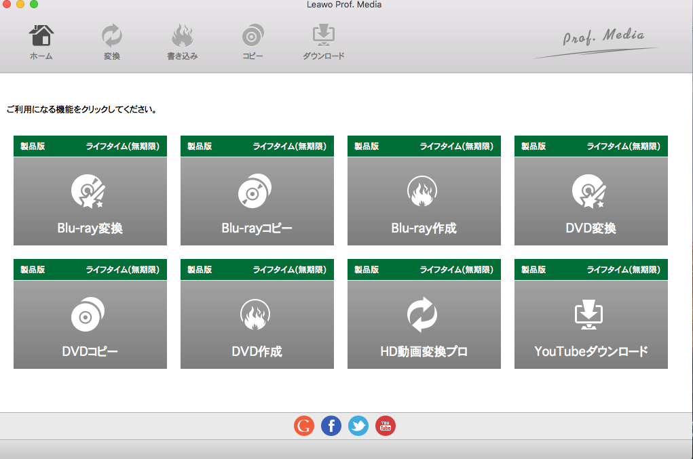
Task: Click the Twitter bird icon
Action: [x=358, y=426]
